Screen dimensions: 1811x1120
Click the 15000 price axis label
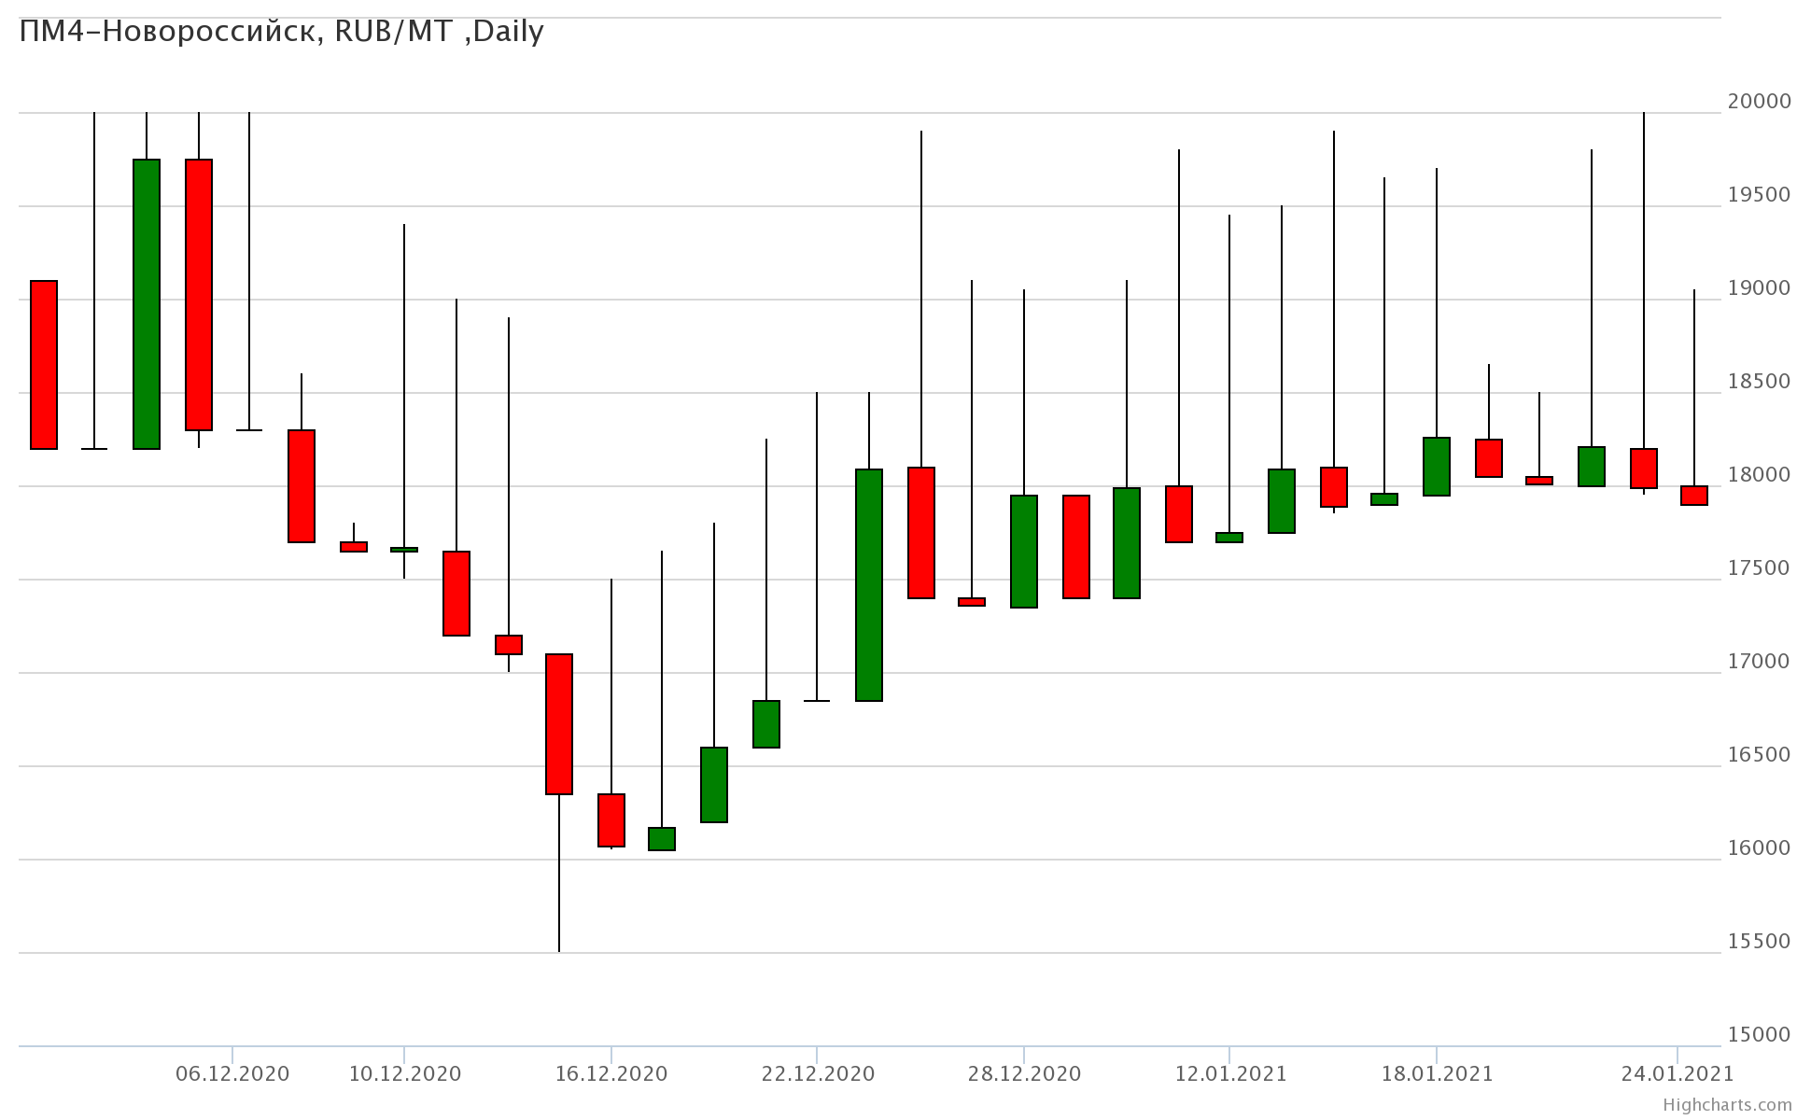(x=1759, y=1035)
